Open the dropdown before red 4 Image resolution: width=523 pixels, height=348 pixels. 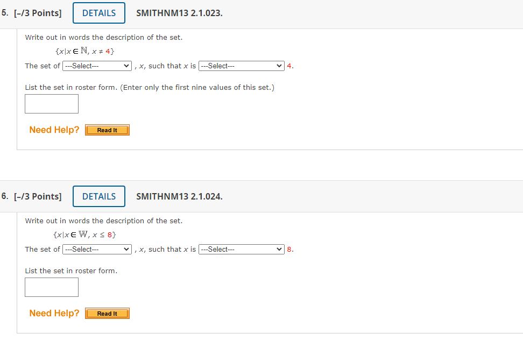click(242, 66)
